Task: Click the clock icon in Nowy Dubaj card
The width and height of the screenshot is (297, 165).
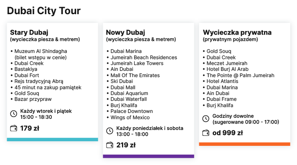Action: (110, 131)
